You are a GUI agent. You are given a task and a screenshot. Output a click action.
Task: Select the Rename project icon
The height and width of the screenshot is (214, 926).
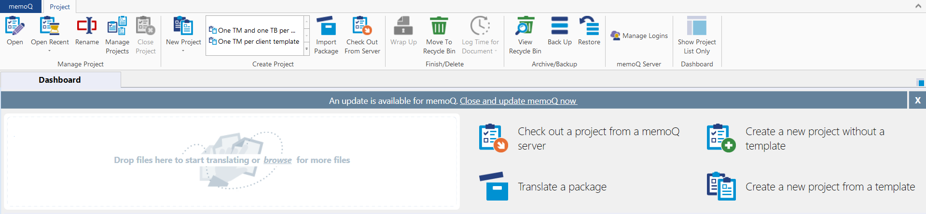coord(87,25)
